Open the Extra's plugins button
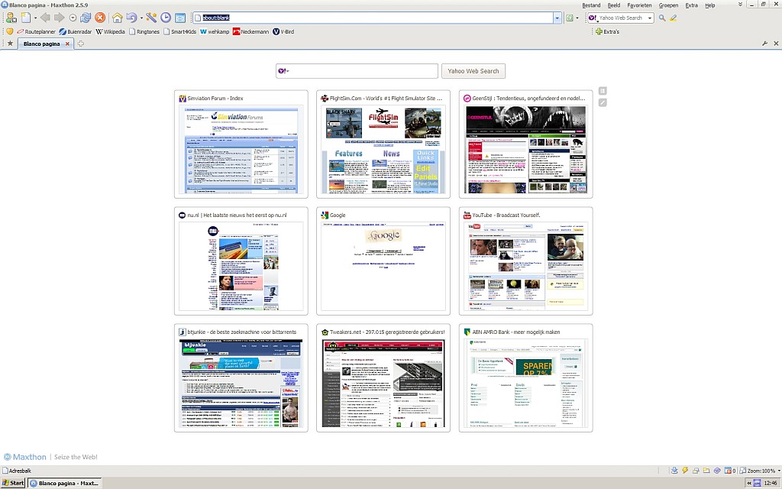Image resolution: width=782 pixels, height=489 pixels. 607,31
